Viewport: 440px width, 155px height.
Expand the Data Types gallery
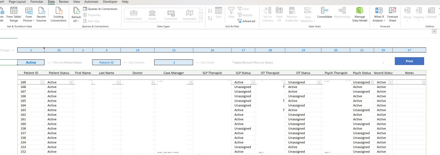click(201, 20)
